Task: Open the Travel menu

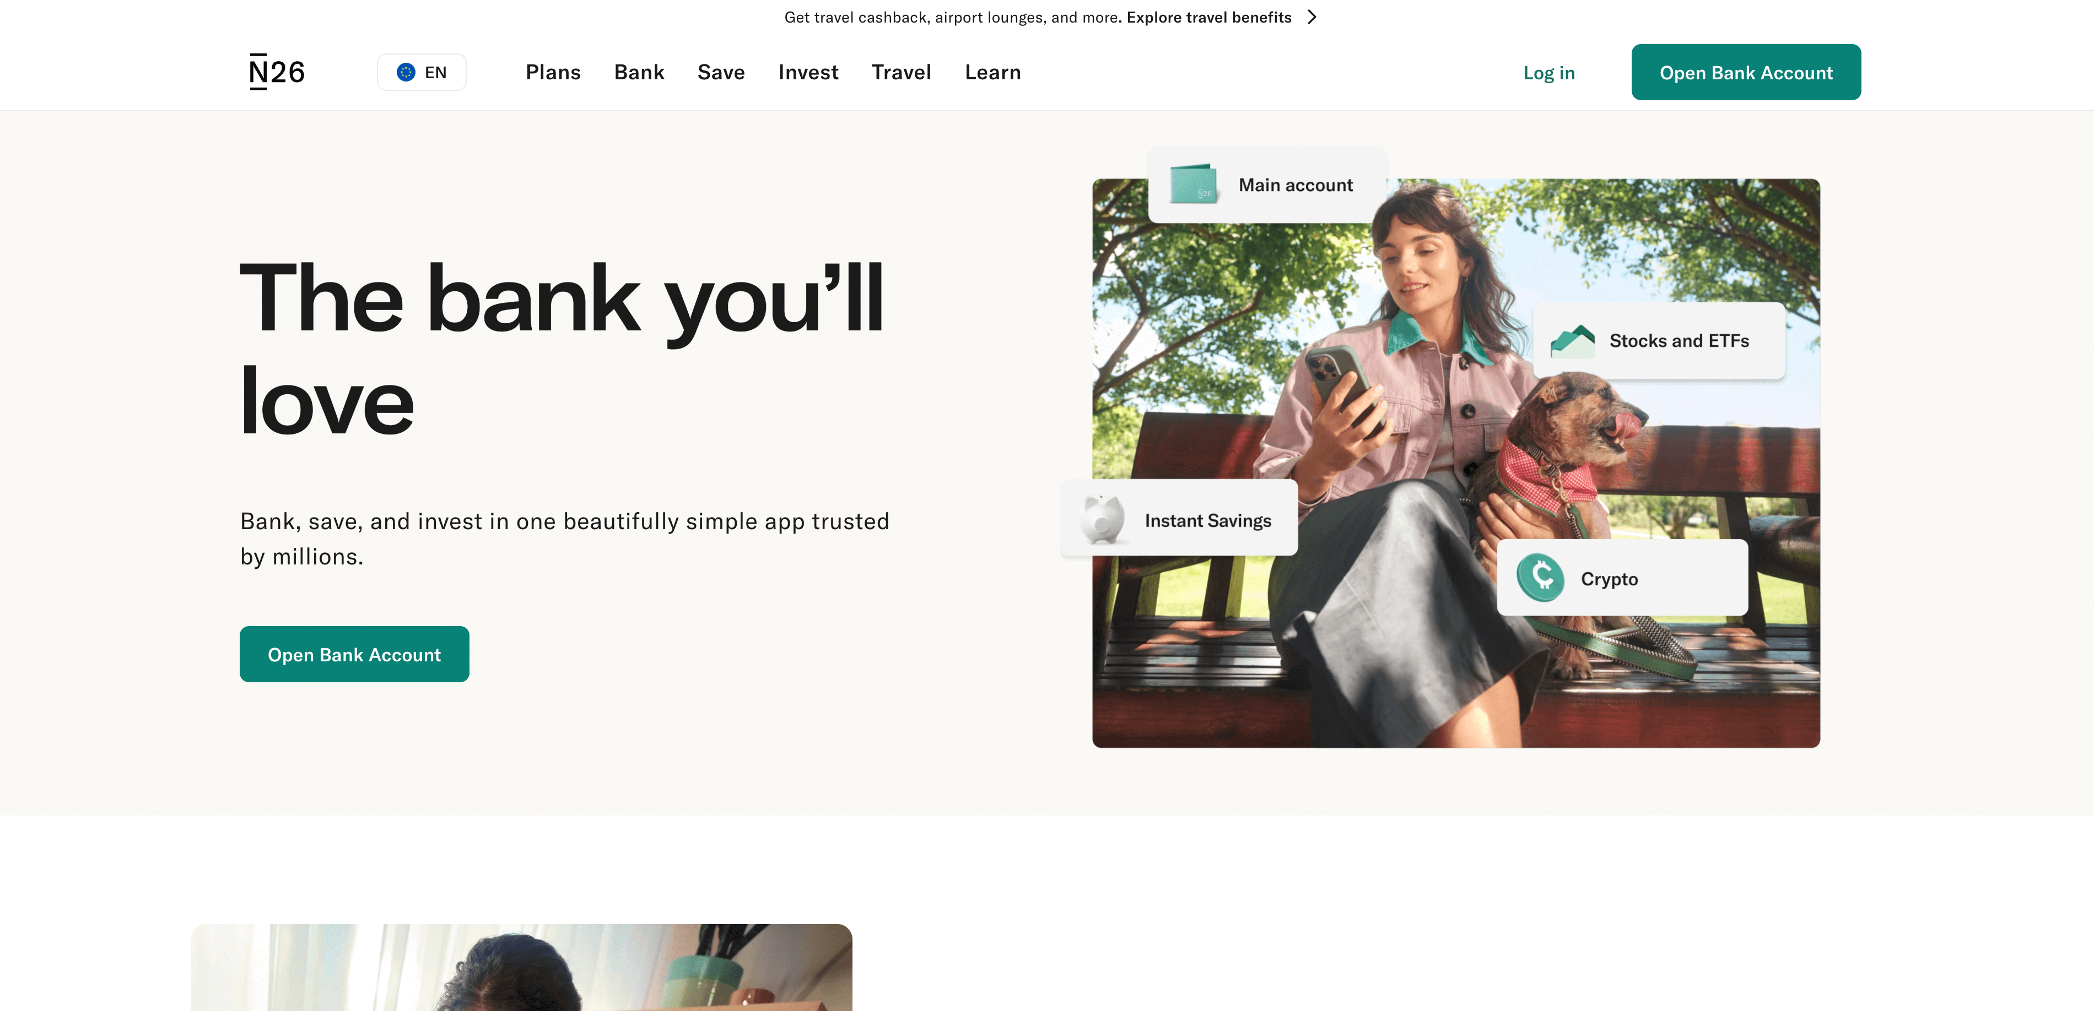Action: coord(900,72)
